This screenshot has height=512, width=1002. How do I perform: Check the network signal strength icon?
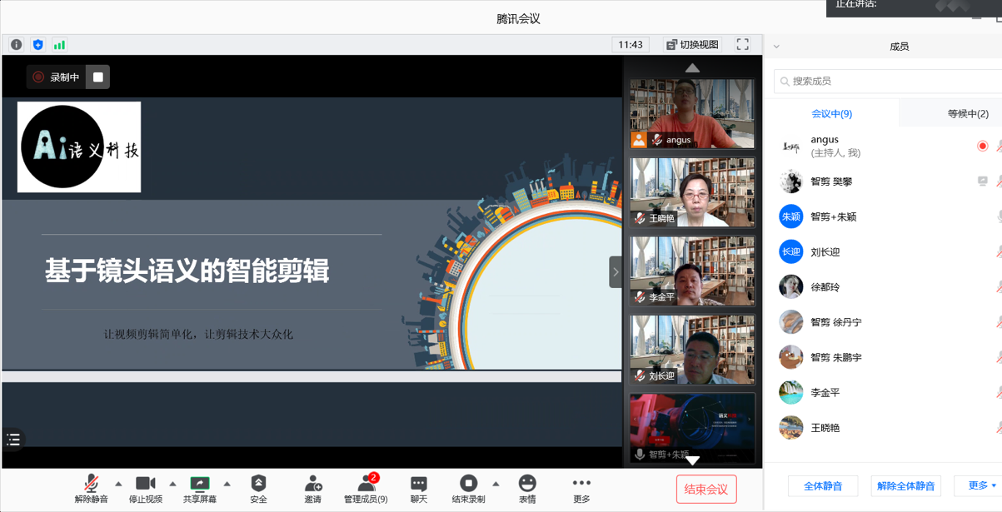[x=59, y=45]
